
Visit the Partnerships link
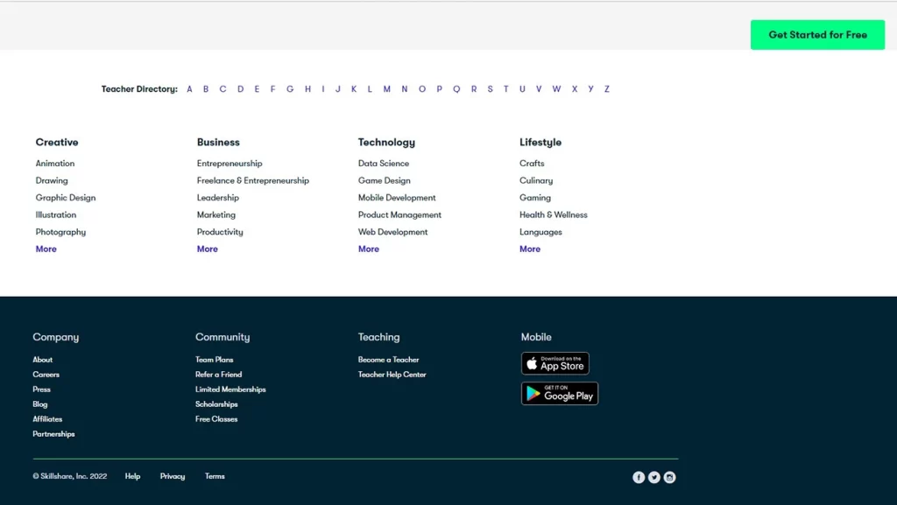53,434
